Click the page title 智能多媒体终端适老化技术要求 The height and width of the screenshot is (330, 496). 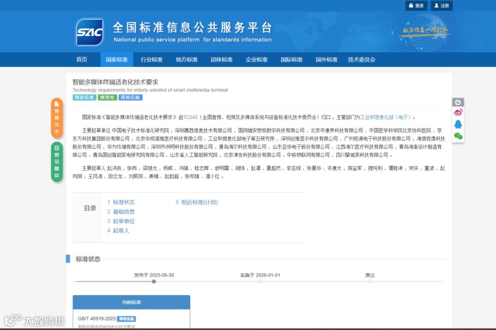(x=115, y=82)
